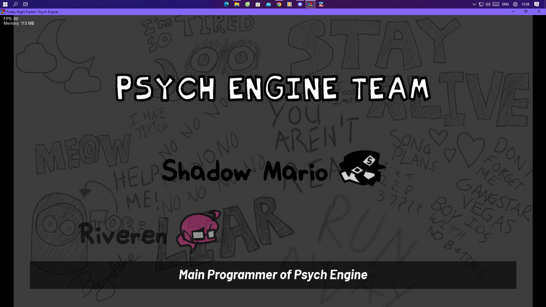Viewport: 546px width, 307px height.
Task: Open the Action Center notifications panel
Action: click(537, 4)
